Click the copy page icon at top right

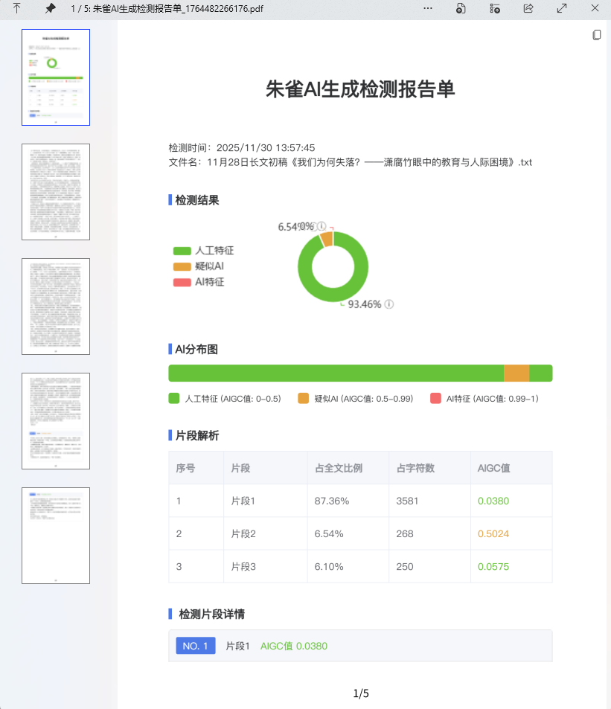(596, 35)
